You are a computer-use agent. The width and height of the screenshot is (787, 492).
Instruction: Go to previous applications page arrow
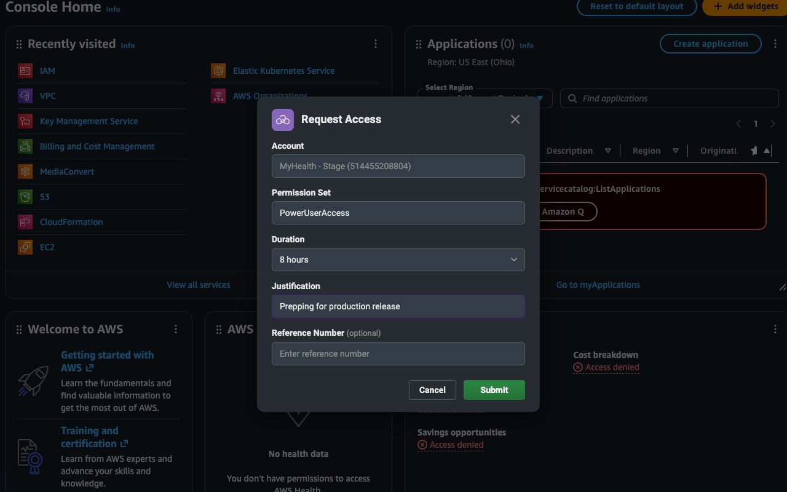click(738, 124)
